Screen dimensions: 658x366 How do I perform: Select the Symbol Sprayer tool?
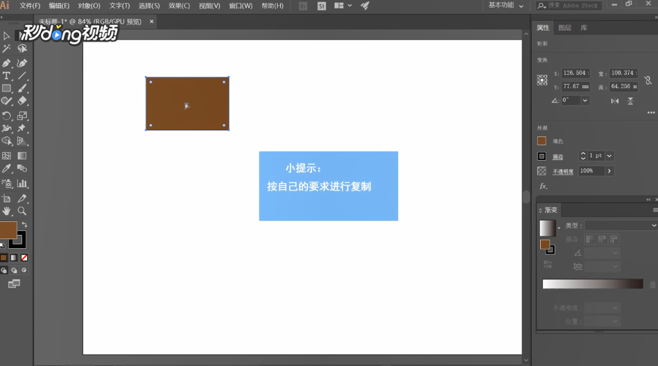(x=6, y=184)
